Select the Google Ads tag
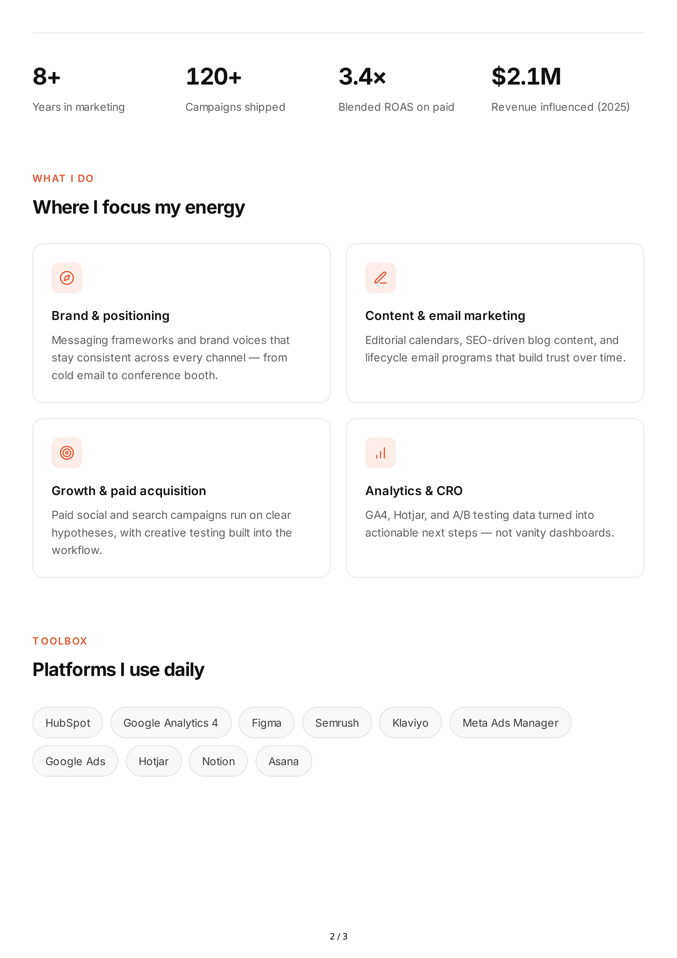The image size is (677, 958). [x=76, y=761]
